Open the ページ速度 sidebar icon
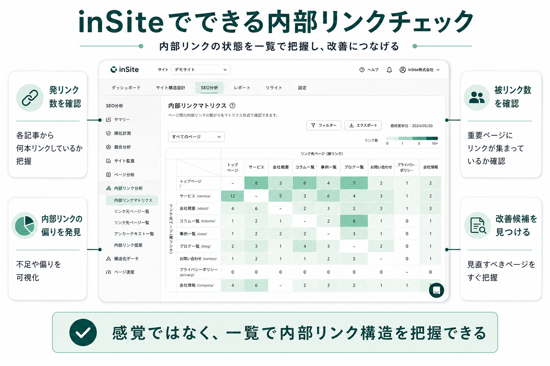 (x=108, y=272)
